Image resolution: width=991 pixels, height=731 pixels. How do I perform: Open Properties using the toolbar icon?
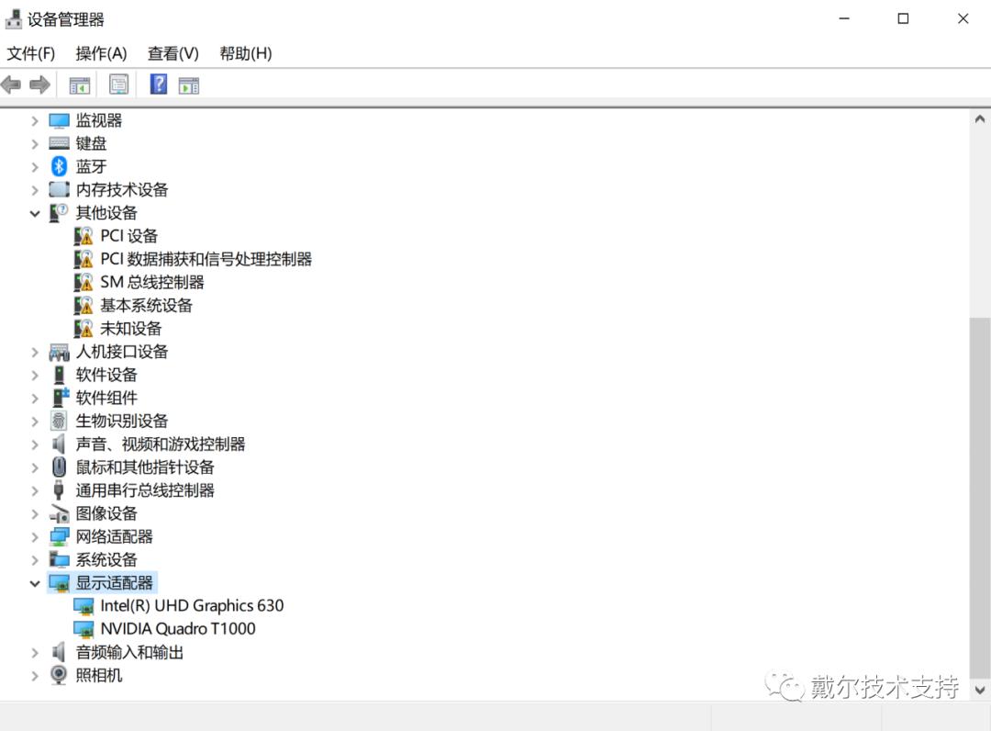click(x=118, y=84)
